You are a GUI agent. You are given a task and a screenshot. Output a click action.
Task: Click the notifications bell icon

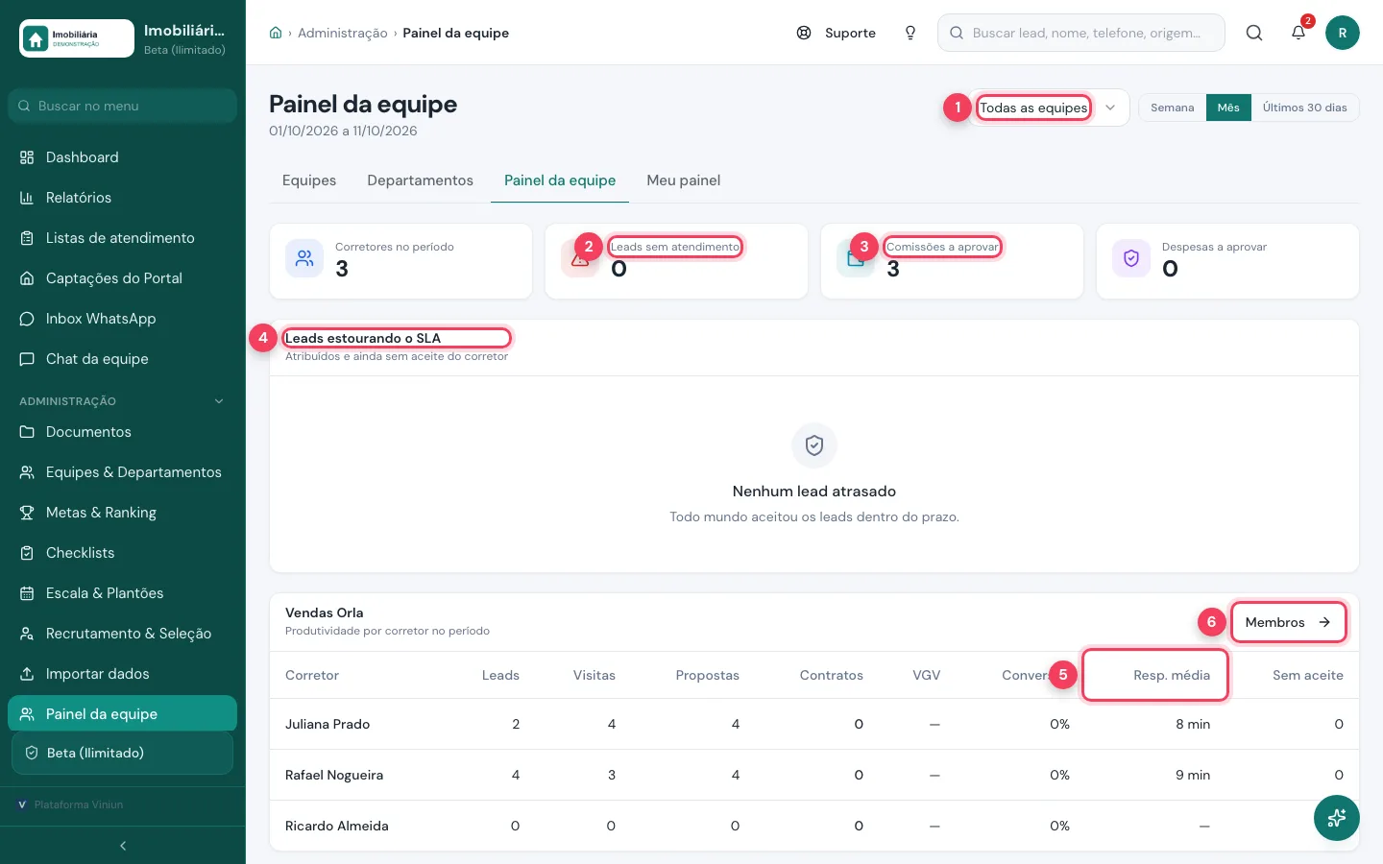1298,33
